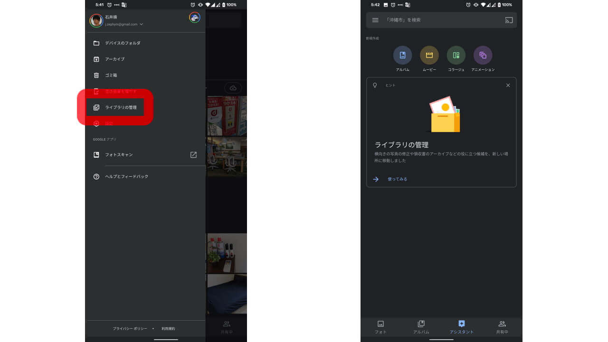Create a new アニメーション (animation)

tap(483, 56)
